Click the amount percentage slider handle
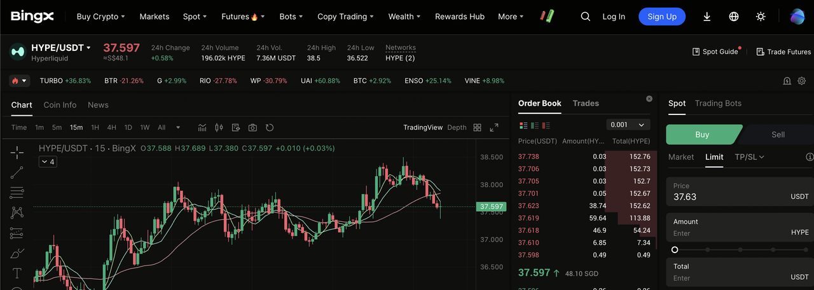814x290 pixels. pos(675,250)
